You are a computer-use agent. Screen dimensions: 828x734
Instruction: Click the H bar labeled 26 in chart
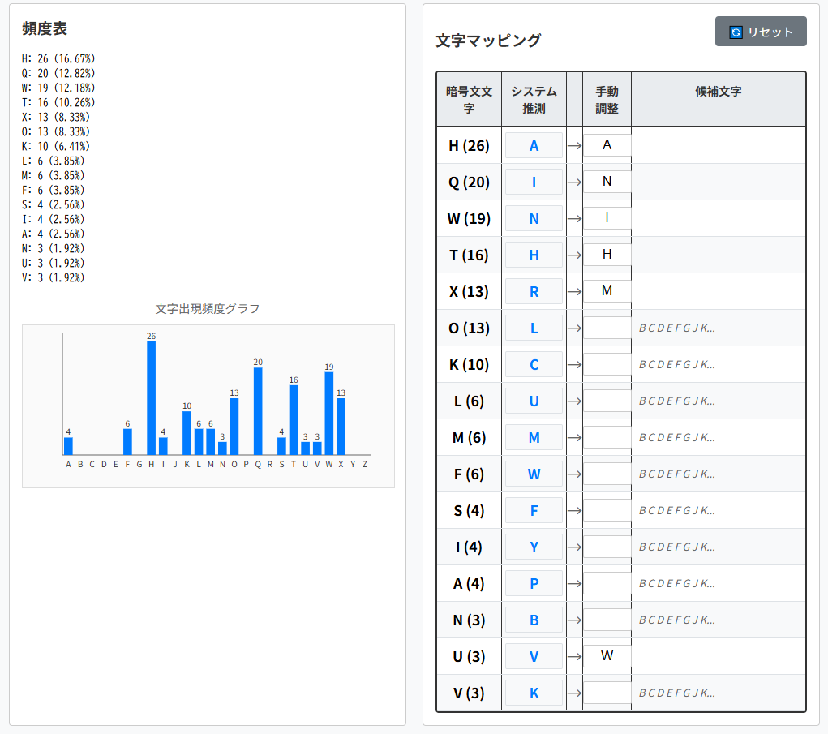click(x=151, y=397)
